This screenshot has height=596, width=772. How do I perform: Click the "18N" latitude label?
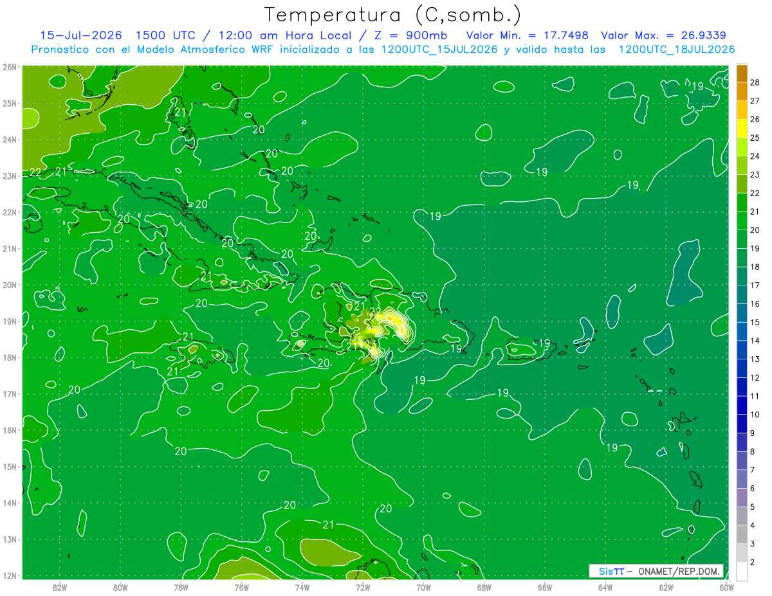coord(10,357)
